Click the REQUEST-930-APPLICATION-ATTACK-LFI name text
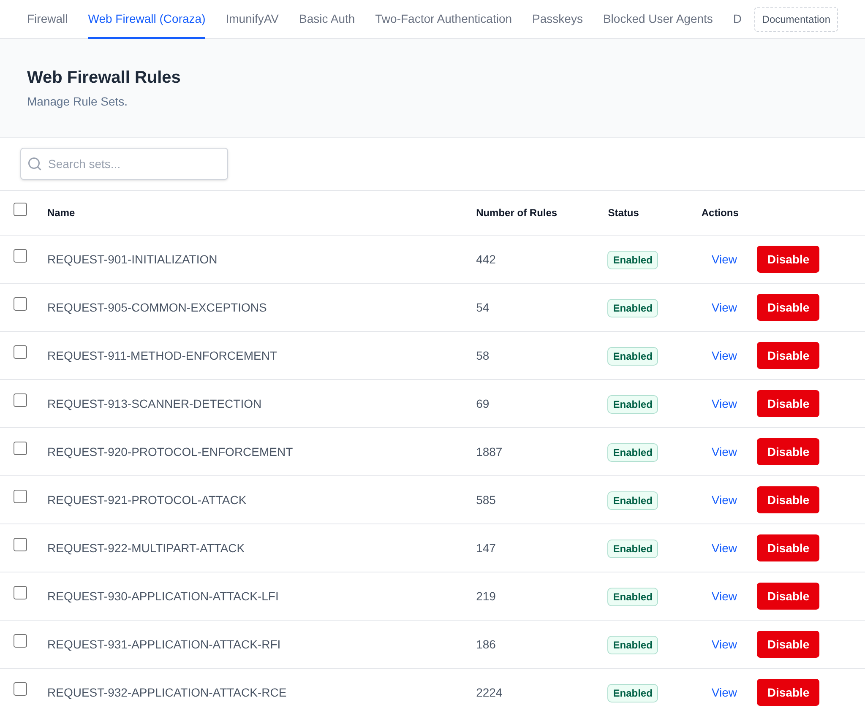Viewport: 865px width, 716px height. tap(163, 596)
